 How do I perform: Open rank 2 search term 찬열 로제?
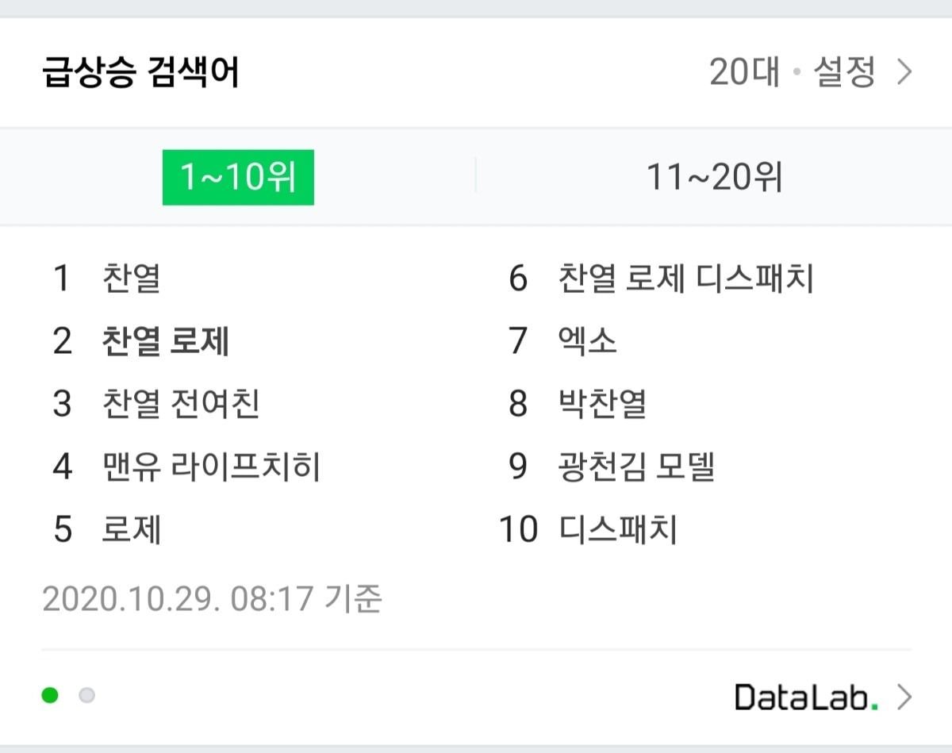coord(166,341)
